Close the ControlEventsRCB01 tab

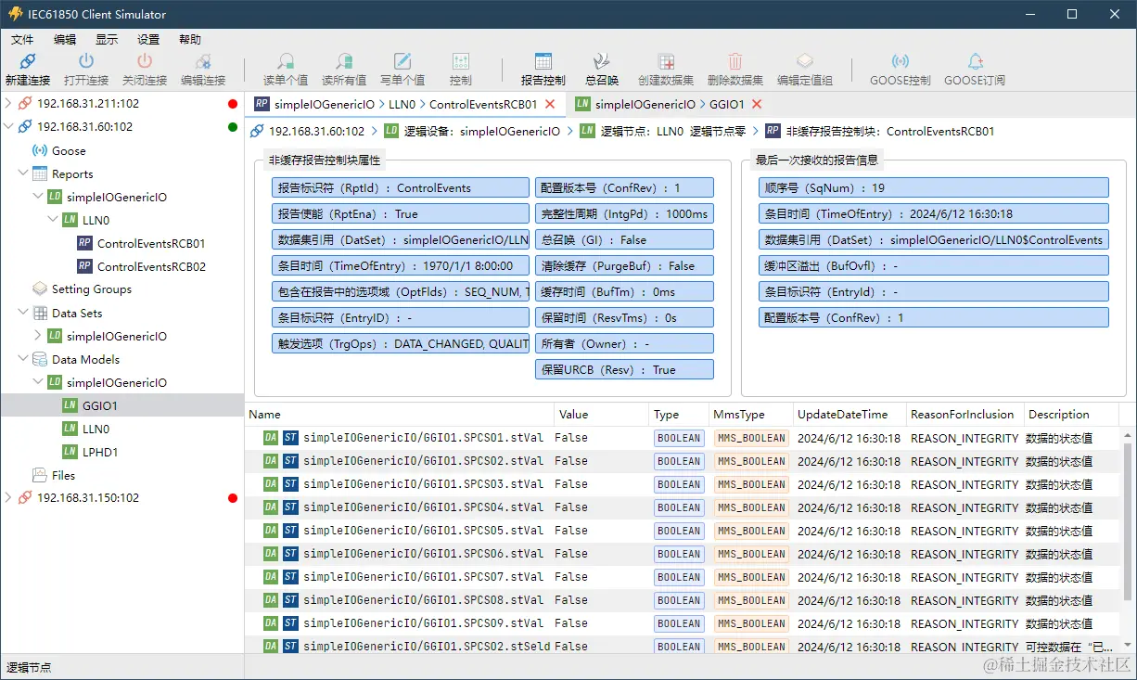[x=550, y=105]
